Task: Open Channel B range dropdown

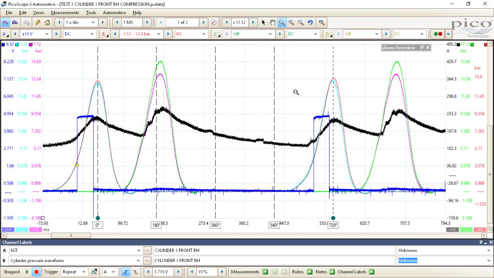Action: pos(141,34)
